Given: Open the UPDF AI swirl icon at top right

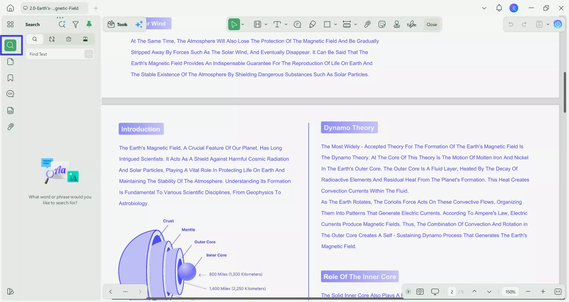Looking at the screenshot, I should [558, 24].
